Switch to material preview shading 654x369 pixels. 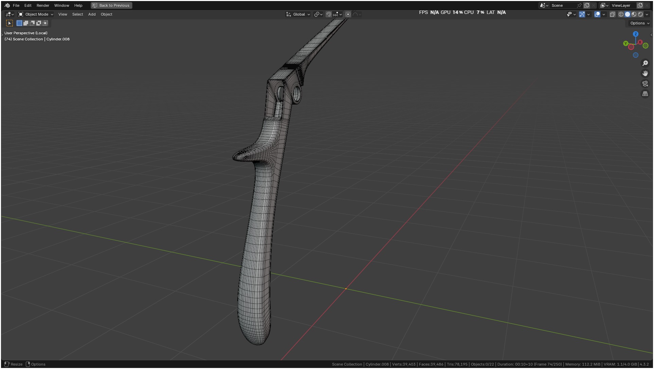click(x=634, y=14)
